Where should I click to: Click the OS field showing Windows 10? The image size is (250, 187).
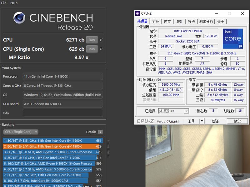click(x=62, y=95)
